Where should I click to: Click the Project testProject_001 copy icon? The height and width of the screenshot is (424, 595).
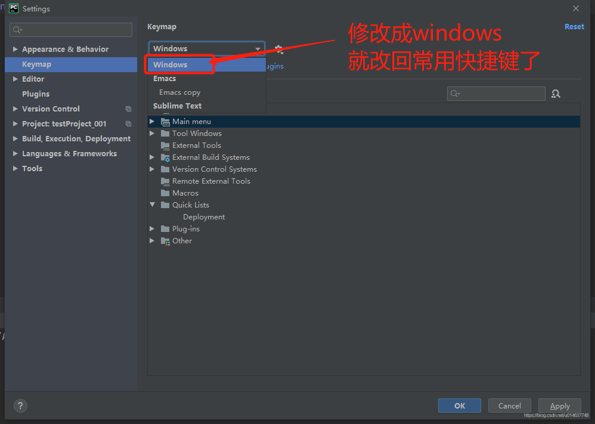click(129, 124)
